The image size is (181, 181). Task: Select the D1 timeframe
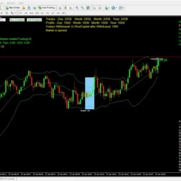tap(53, 13)
